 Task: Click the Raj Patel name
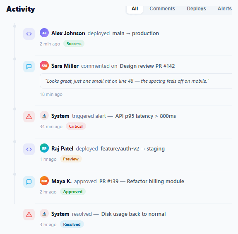(x=62, y=148)
